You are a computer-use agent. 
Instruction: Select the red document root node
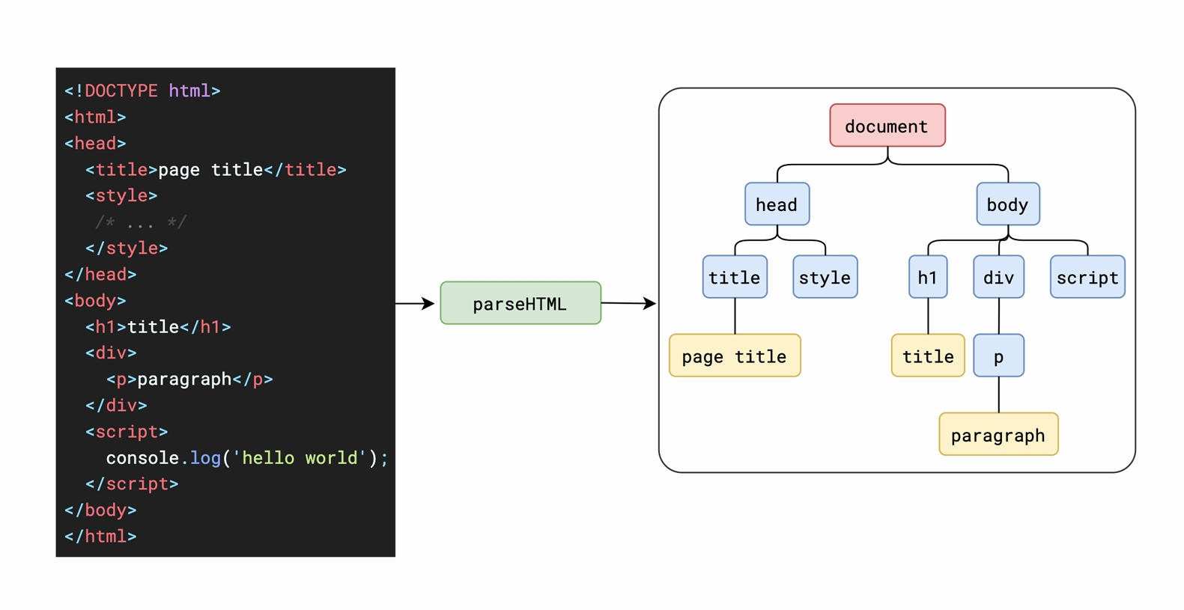[887, 126]
